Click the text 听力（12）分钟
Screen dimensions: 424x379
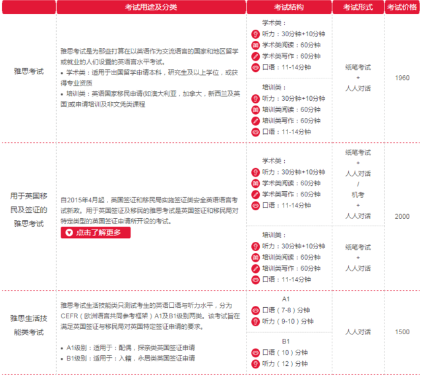pos(285,364)
